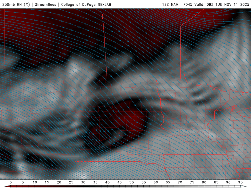Image resolution: width=251 pixels, height=188 pixels.
Task: Click the 15 label on color scale
Action: tap(47, 182)
